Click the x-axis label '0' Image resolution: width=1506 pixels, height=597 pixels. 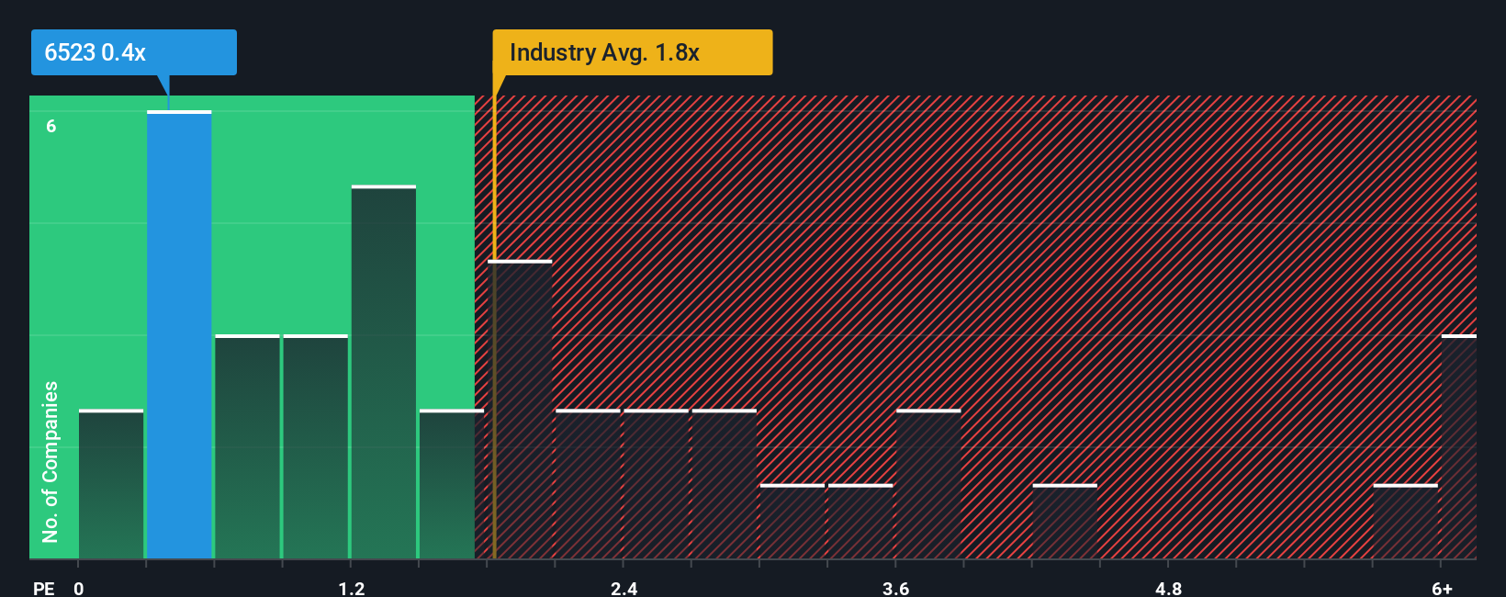pos(79,588)
